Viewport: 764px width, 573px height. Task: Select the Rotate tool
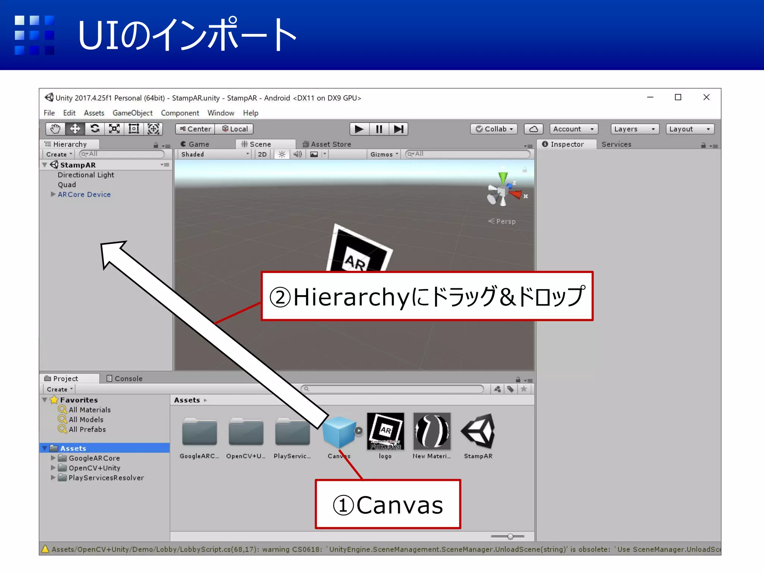(x=95, y=129)
